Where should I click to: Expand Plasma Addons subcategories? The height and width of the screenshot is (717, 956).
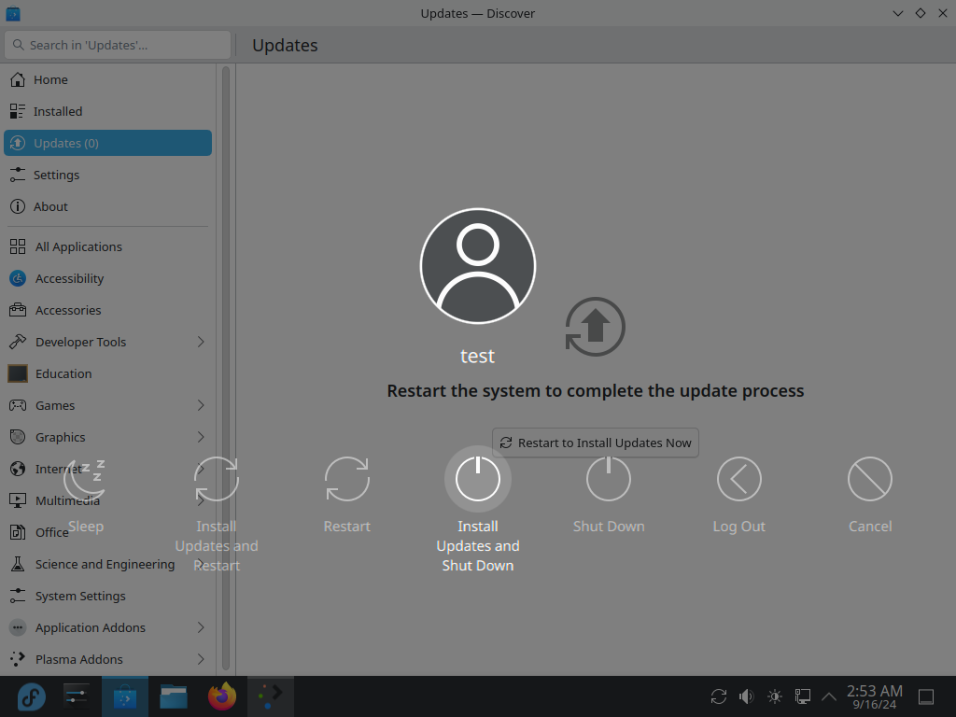[201, 659]
